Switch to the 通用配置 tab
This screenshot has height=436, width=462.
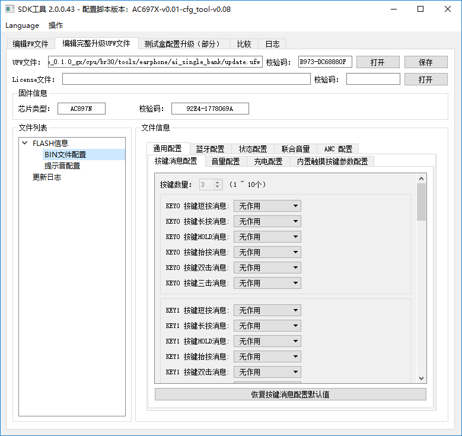[167, 148]
